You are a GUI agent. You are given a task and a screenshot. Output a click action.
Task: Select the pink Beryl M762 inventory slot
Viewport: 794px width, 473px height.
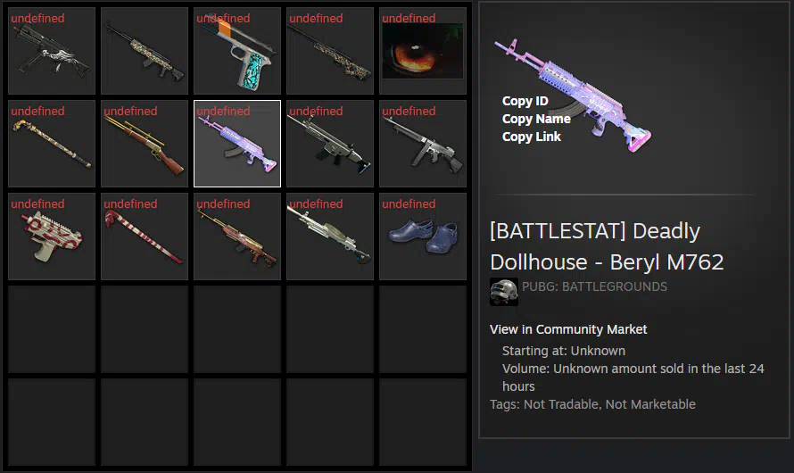click(237, 144)
